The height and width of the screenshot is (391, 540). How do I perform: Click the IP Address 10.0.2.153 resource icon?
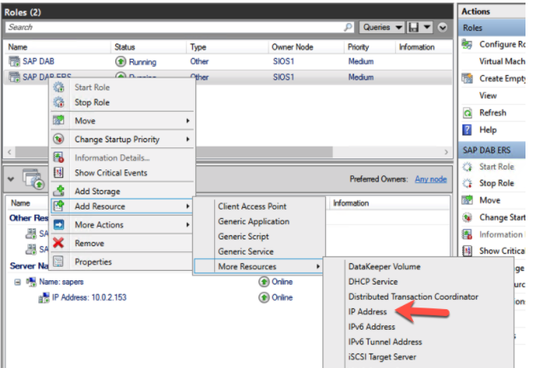[x=44, y=297]
